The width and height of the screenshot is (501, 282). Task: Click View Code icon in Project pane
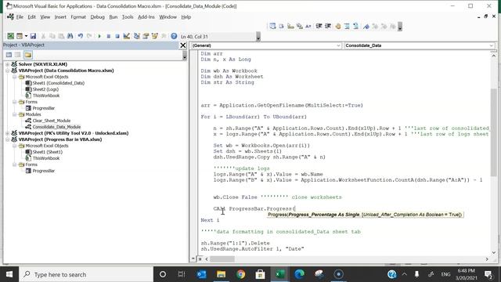(x=9, y=55)
